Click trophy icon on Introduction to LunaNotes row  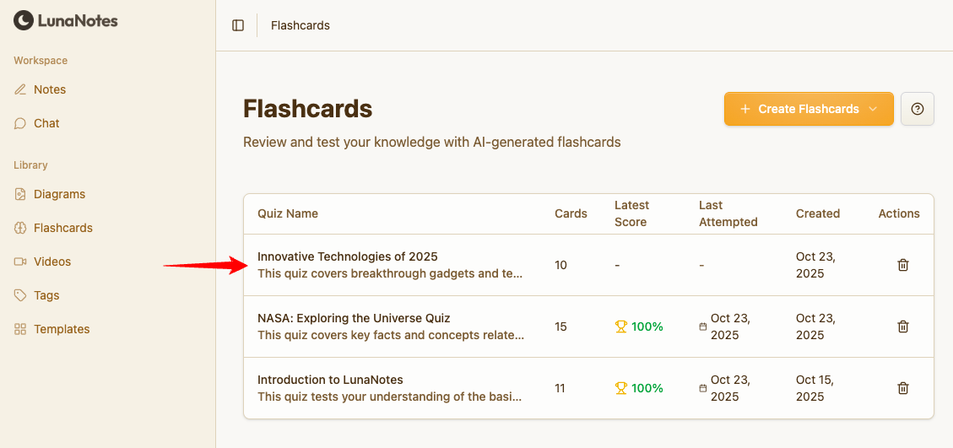click(621, 388)
